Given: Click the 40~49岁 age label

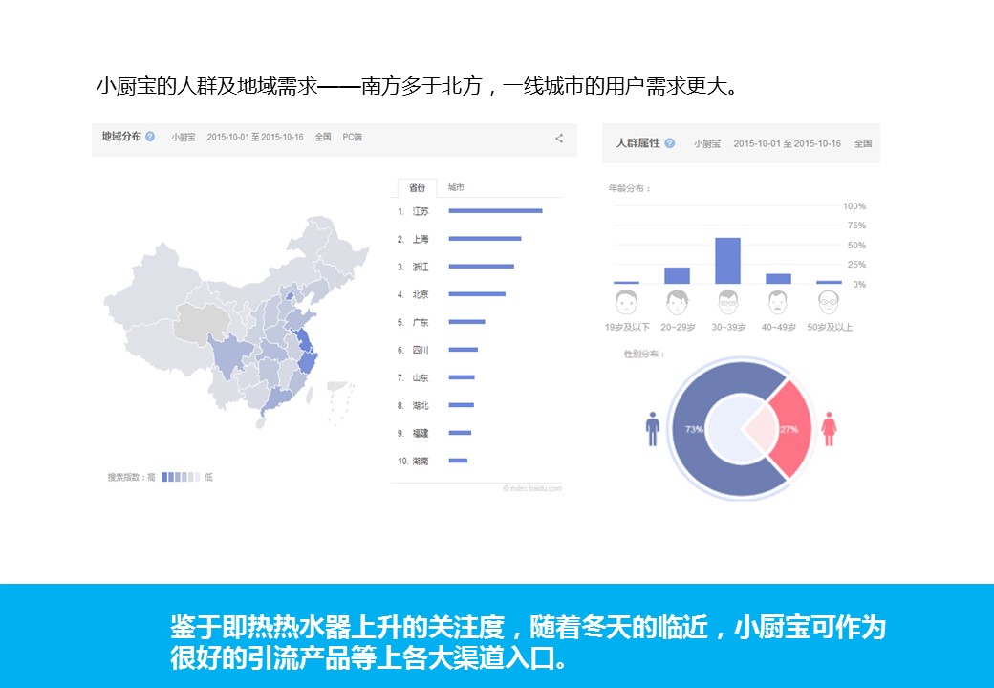Looking at the screenshot, I should coord(778,327).
